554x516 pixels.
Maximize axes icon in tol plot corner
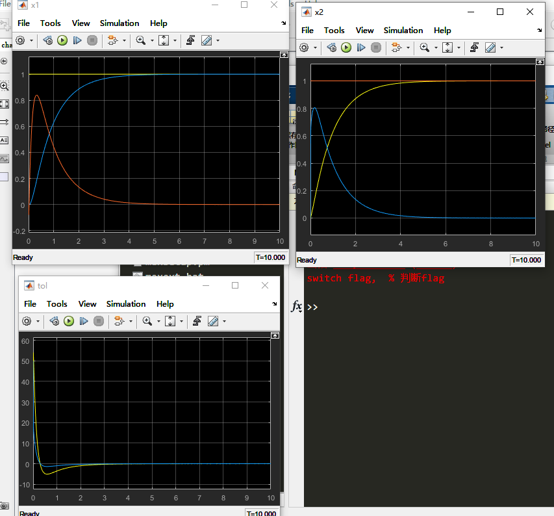[275, 335]
